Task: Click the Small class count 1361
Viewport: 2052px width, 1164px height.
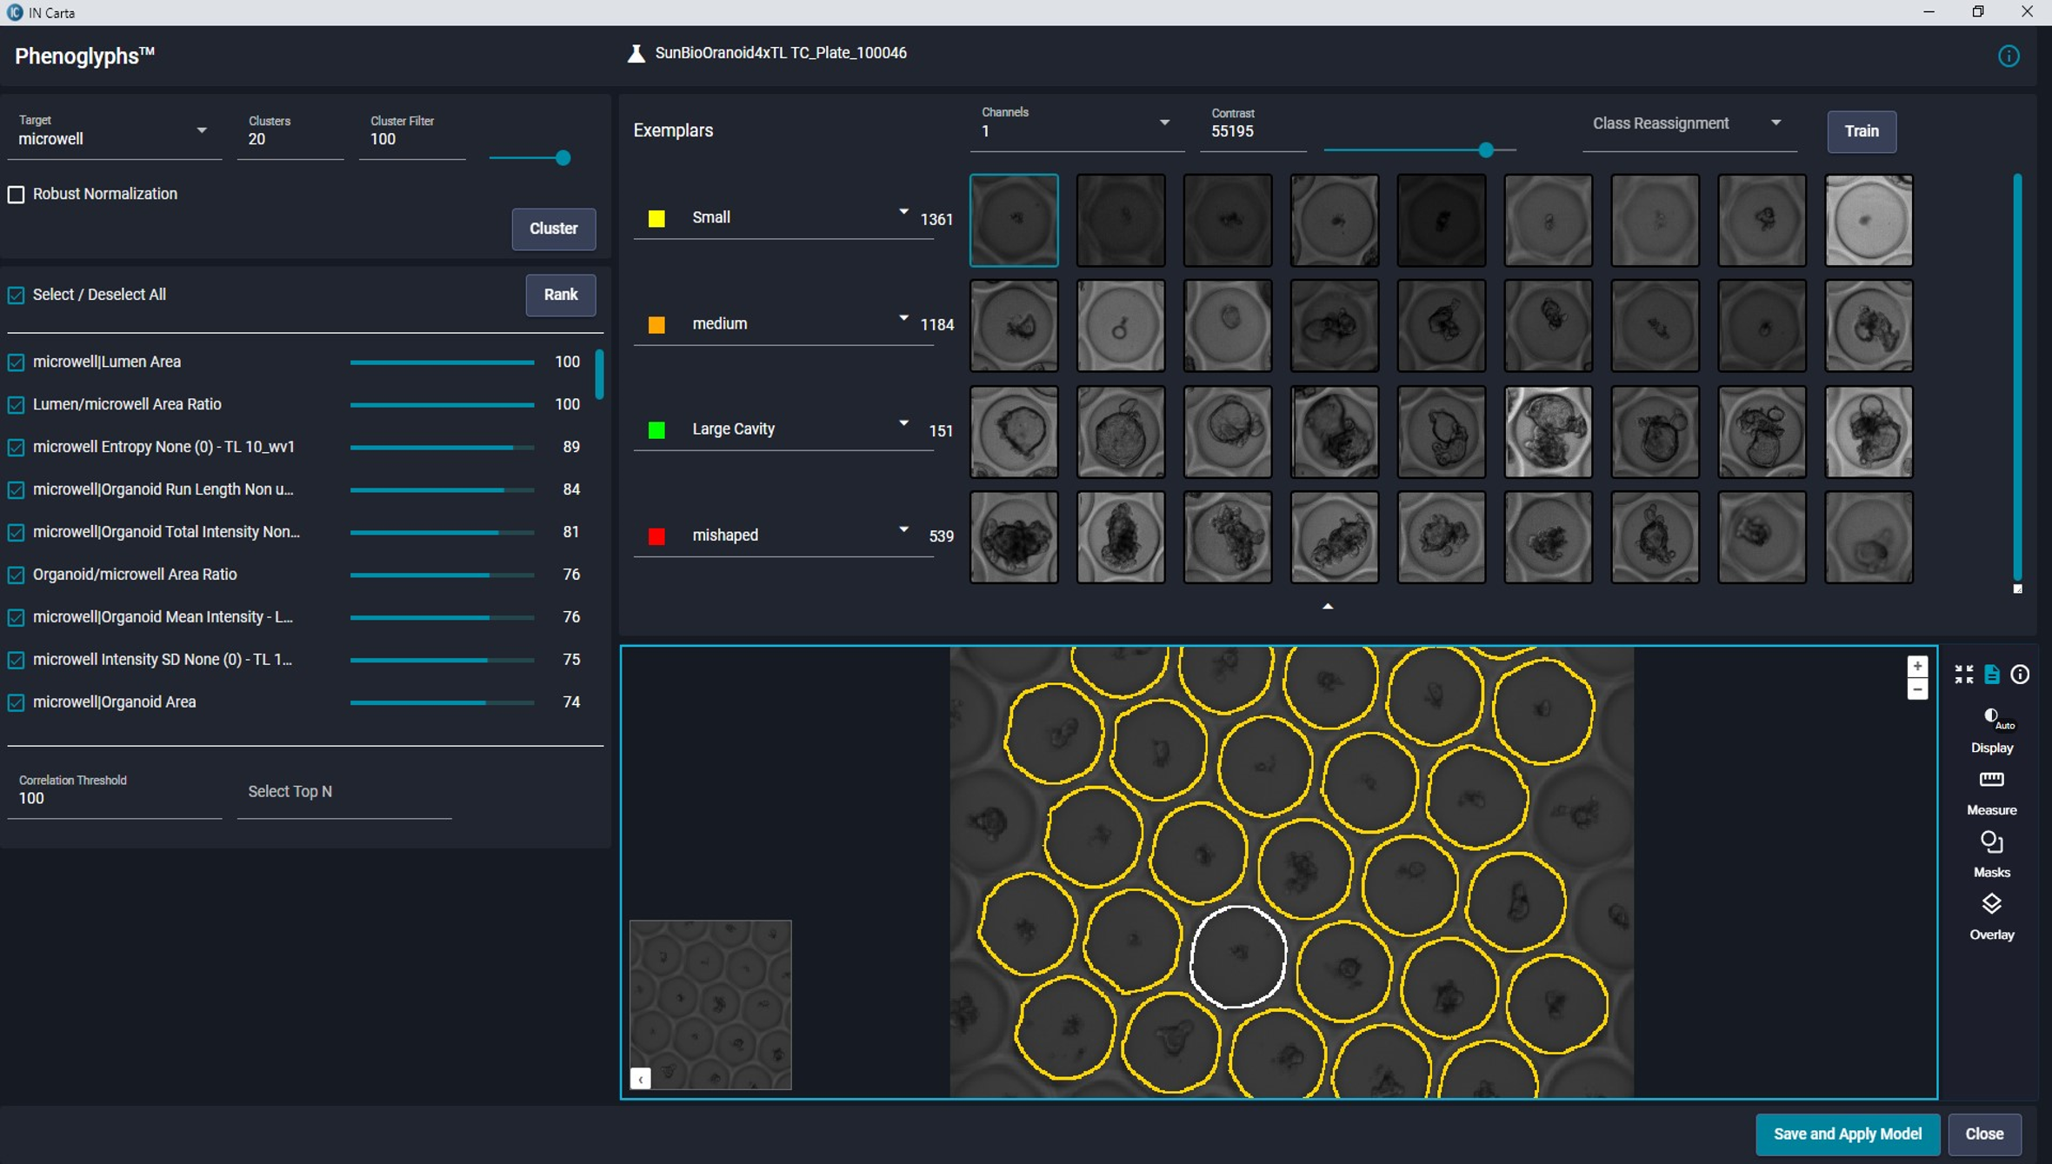Action: click(936, 220)
